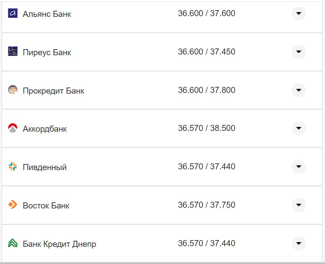This screenshot has height=264, width=325.
Task: Open the Аккордбанк bank name link
Action: pos(44,128)
